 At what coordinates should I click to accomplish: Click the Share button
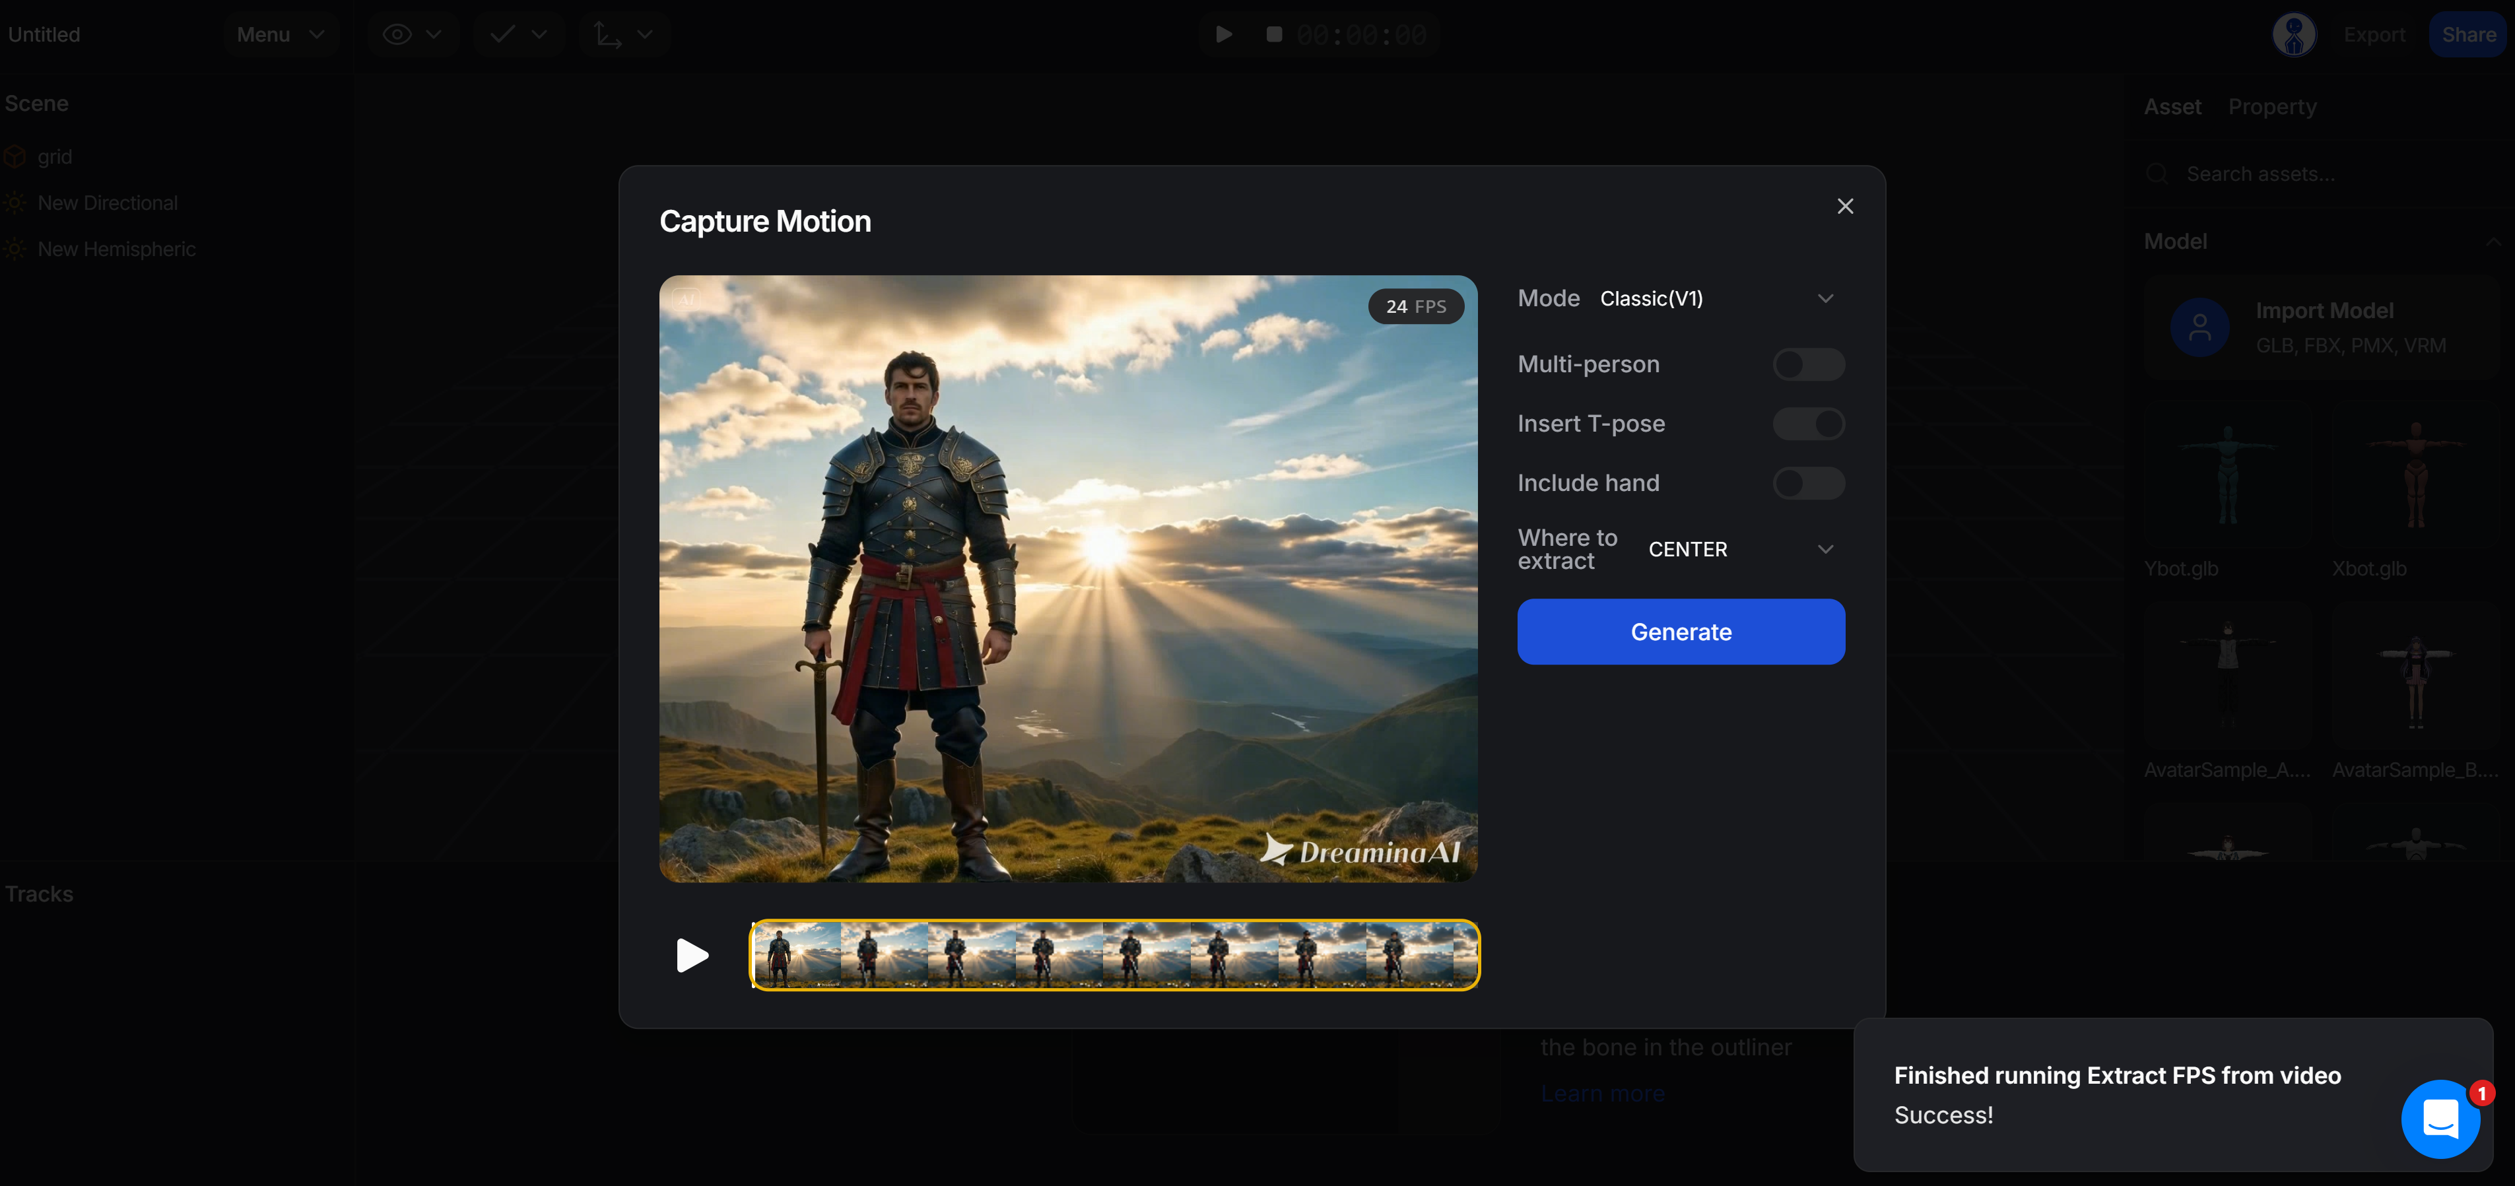2468,34
